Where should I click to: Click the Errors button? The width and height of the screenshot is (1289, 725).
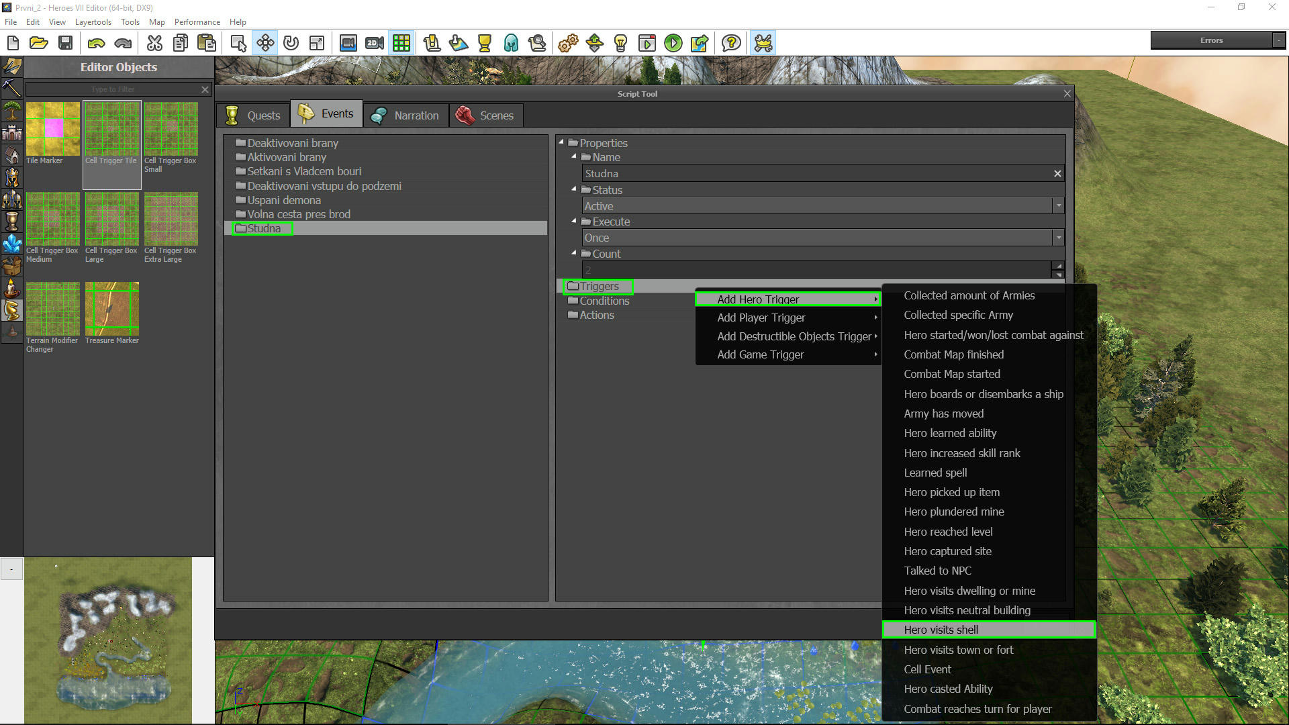[x=1212, y=40]
